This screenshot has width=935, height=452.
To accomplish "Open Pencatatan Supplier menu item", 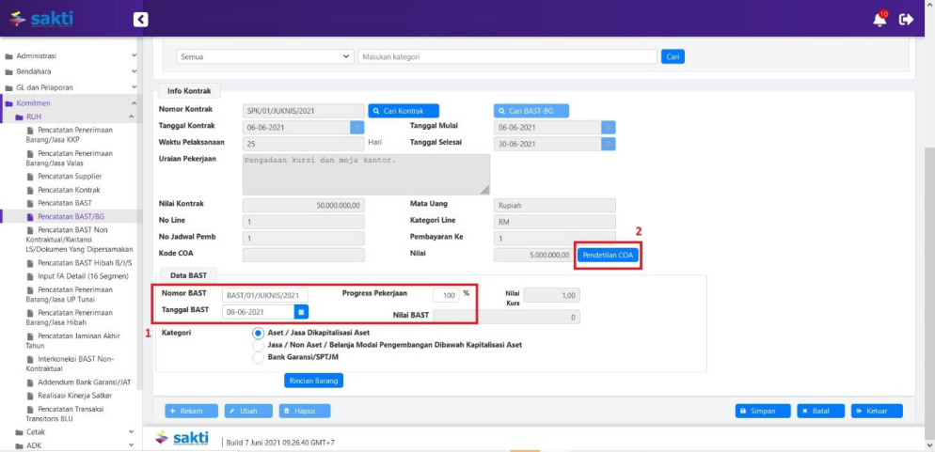I will 70,176.
